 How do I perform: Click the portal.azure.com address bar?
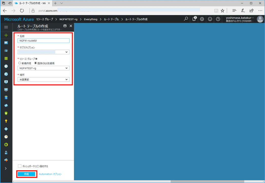tap(119, 10)
